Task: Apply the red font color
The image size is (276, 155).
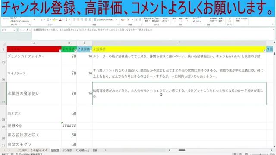Action: click(60, 19)
